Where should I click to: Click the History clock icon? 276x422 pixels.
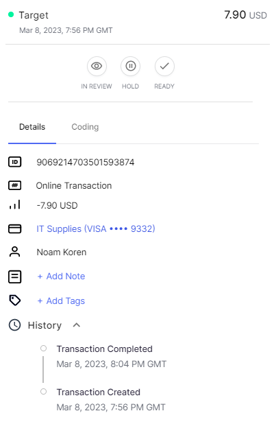pos(15,325)
